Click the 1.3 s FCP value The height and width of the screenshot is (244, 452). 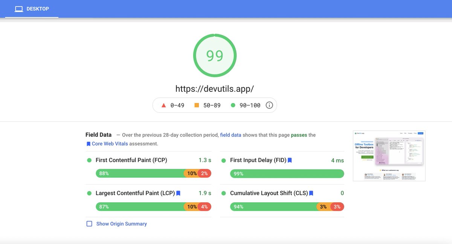(x=205, y=160)
